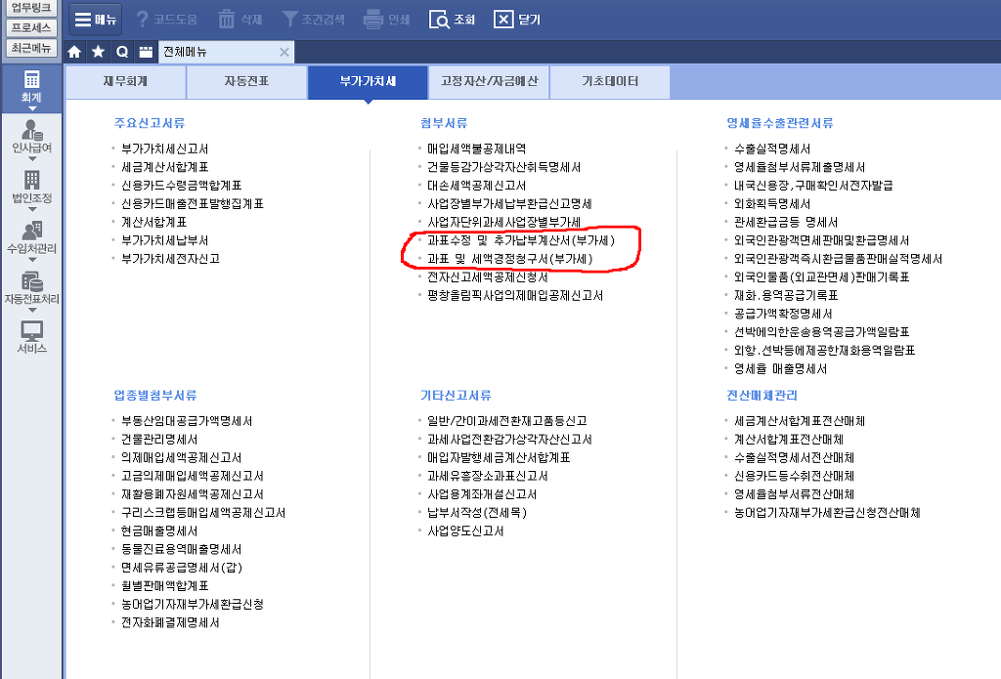Open 과표 및 세액경정청구서(부가세)

510,259
